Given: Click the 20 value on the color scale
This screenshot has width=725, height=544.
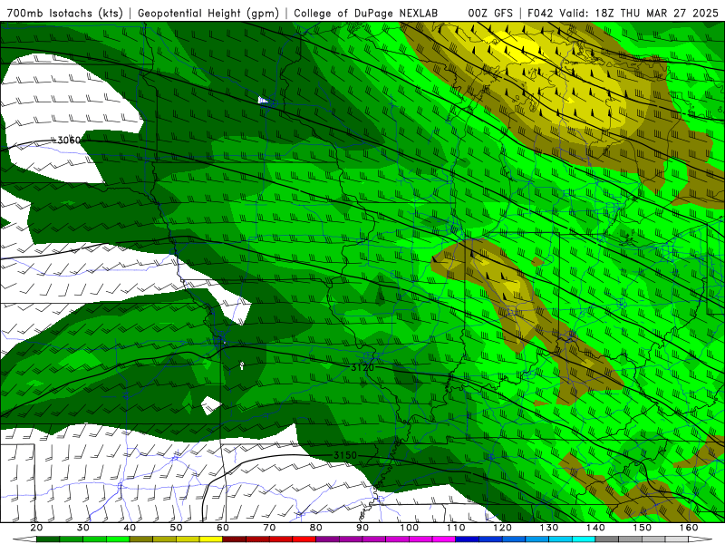Looking at the screenshot, I should [x=36, y=528].
